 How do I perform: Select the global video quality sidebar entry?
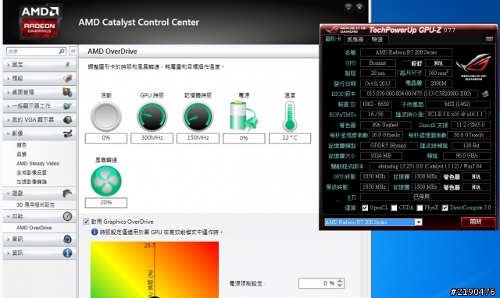(x=31, y=172)
